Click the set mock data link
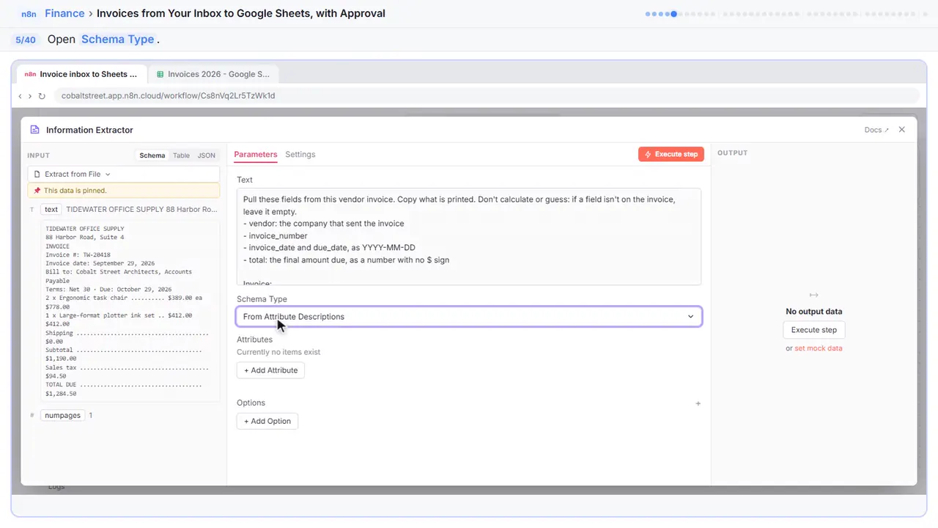938x528 pixels. [x=819, y=348]
